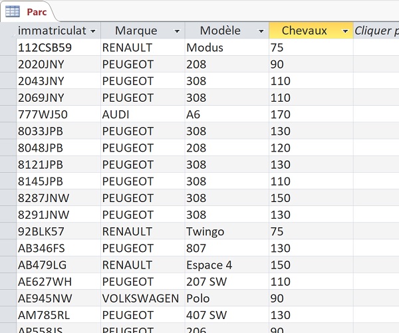
Task: Click the row selector for AB346FS
Action: (x=8, y=248)
